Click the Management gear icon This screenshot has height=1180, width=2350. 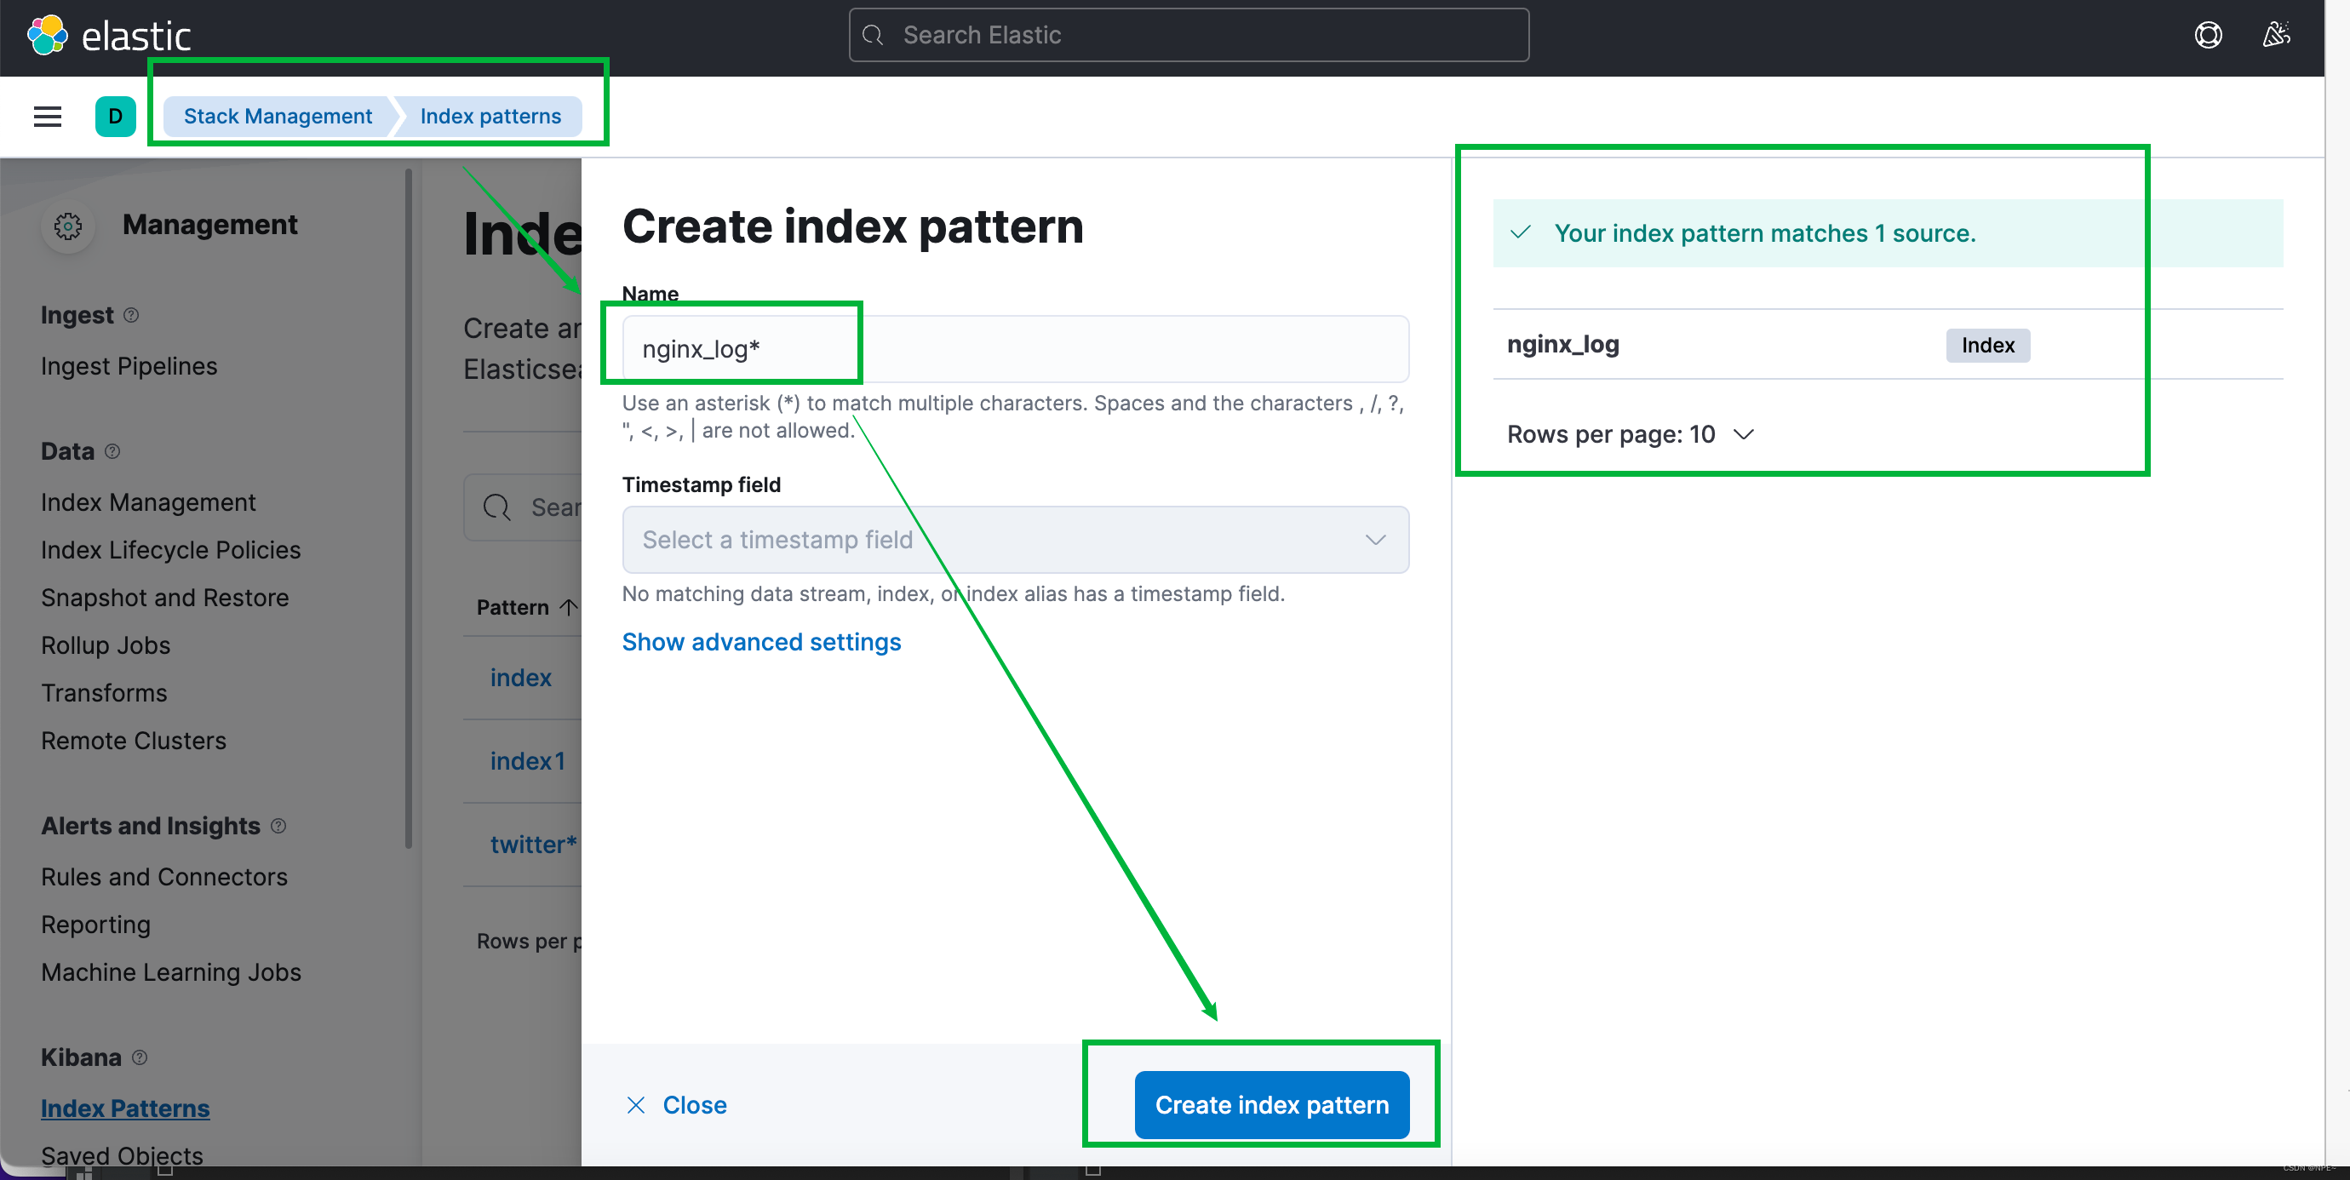click(67, 226)
